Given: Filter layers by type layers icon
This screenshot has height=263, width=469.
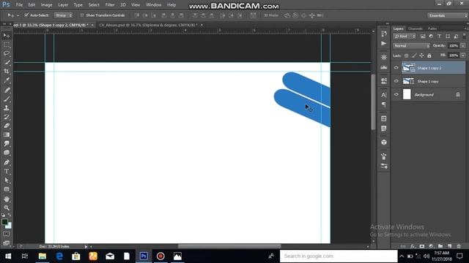Looking at the screenshot, I should point(440,36).
